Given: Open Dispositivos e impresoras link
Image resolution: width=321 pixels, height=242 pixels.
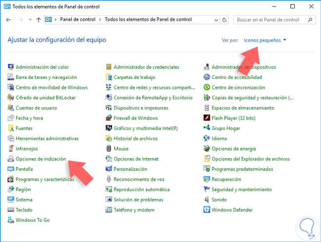Looking at the screenshot, I should 141,108.
